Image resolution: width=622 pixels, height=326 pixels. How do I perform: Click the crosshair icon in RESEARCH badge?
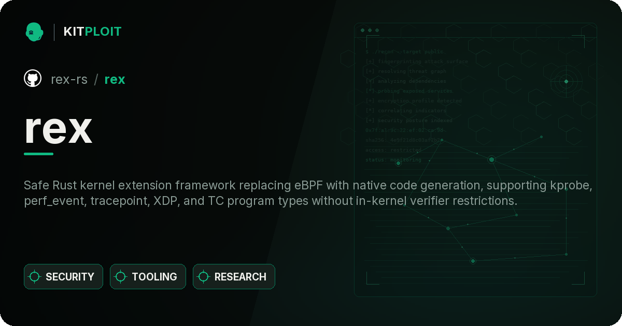(204, 277)
